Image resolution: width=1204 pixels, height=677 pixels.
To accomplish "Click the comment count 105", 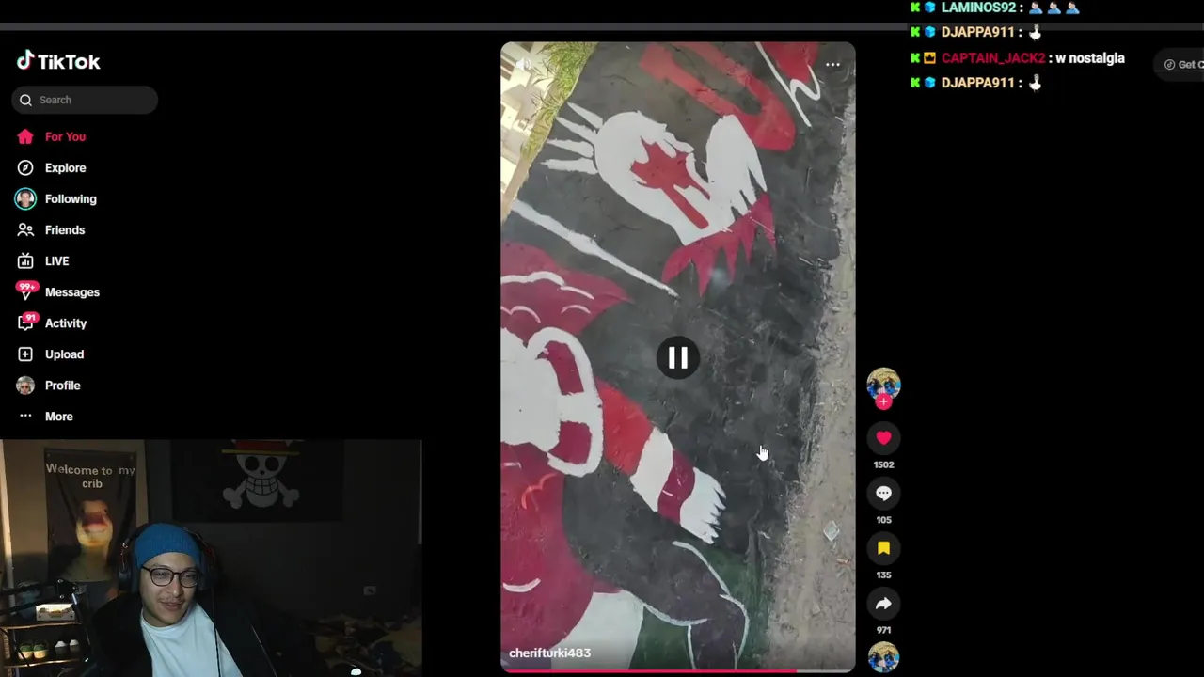I will click(883, 520).
